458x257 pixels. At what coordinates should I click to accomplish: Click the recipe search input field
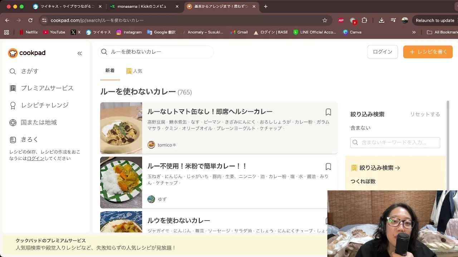click(x=156, y=52)
